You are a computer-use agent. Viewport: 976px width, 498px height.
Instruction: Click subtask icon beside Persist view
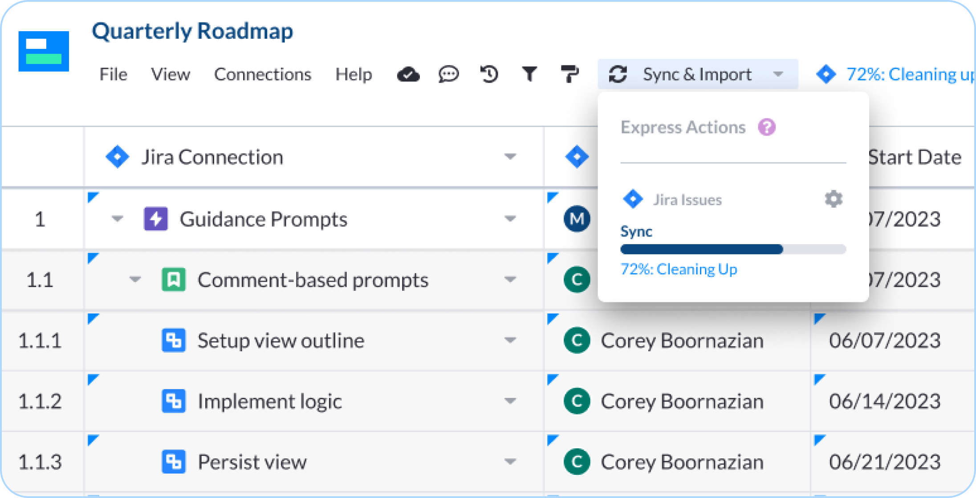(x=174, y=462)
